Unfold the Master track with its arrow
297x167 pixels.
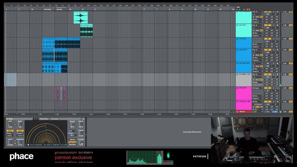(237, 112)
